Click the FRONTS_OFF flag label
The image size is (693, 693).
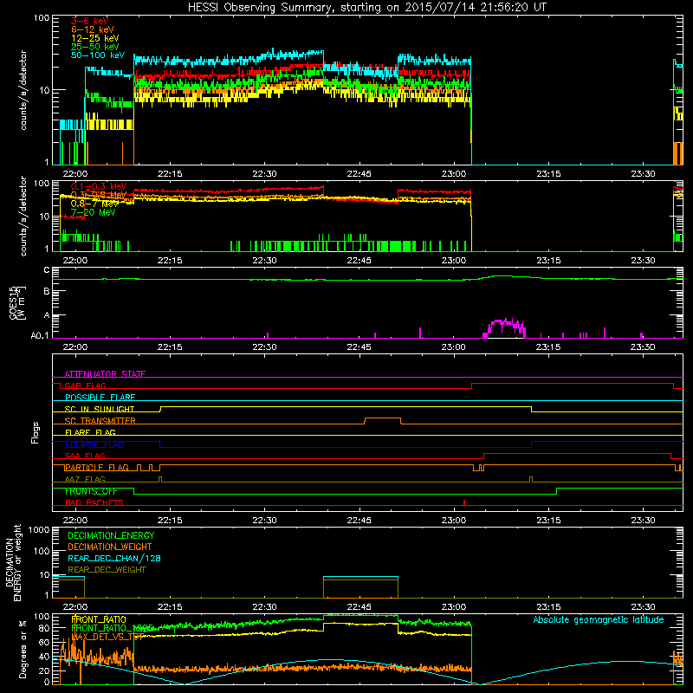(91, 491)
